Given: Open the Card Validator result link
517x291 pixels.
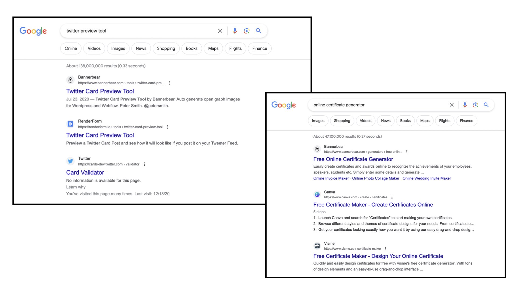Looking at the screenshot, I should [x=85, y=172].
